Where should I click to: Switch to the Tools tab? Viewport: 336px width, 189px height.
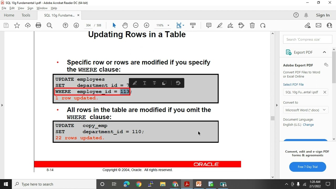pyautogui.click(x=26, y=15)
